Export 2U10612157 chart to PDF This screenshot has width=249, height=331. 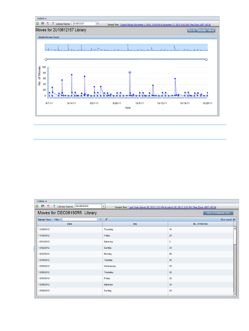click(x=48, y=24)
